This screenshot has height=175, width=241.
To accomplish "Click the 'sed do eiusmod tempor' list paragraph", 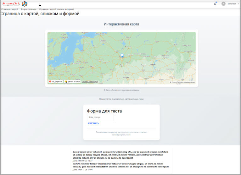I will (121, 165).
